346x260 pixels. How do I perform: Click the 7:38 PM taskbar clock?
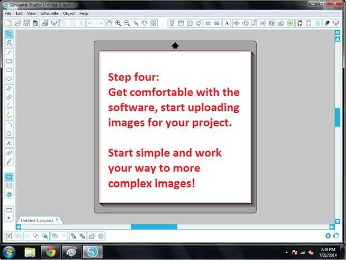click(328, 249)
